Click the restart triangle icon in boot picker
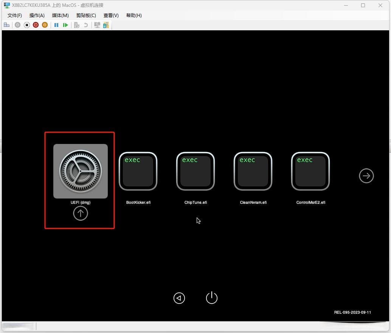 [x=179, y=298]
